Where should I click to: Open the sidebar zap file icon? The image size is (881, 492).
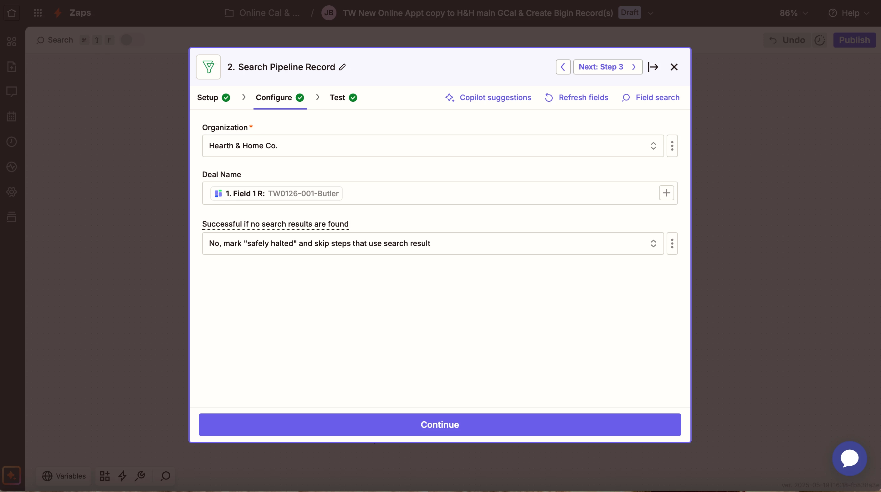12,67
